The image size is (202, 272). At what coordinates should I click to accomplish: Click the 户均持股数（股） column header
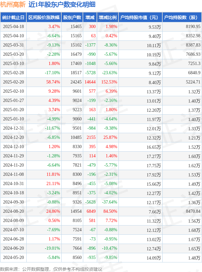click(x=182, y=17)
